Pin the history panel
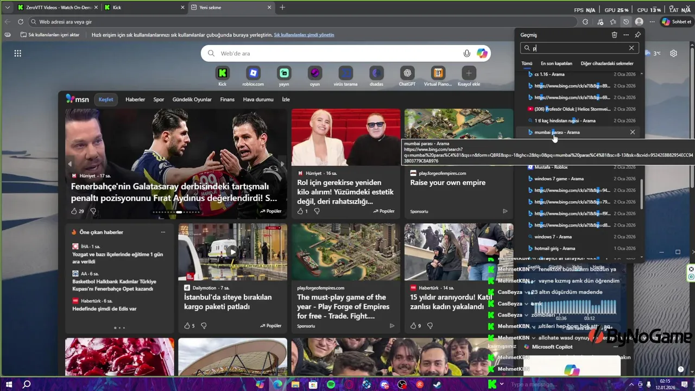Screen dimensions: 695x391 click(x=638, y=35)
